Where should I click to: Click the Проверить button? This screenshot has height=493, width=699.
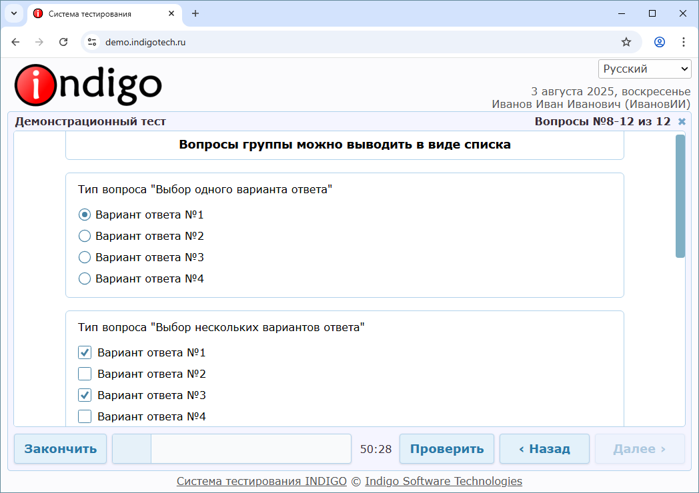(x=447, y=449)
